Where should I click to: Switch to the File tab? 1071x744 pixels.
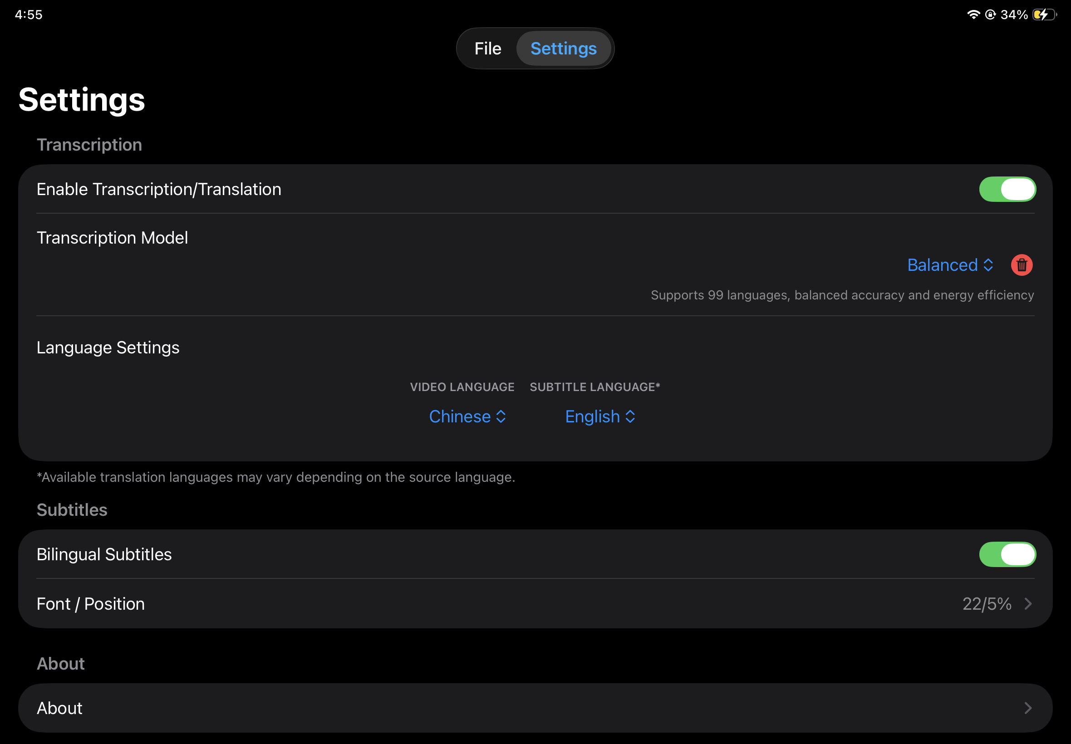pyautogui.click(x=488, y=49)
